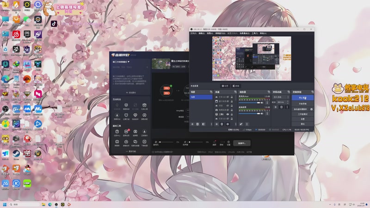Mute desktop audio in OBS mixer

click(x=262, y=114)
